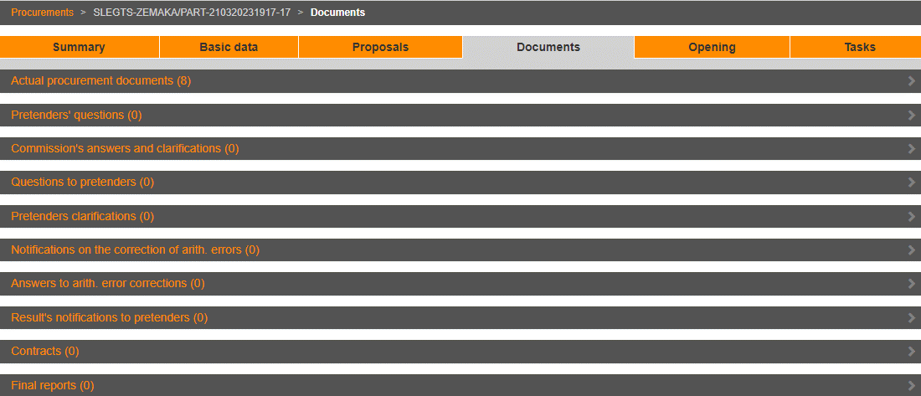This screenshot has width=921, height=396.
Task: Expand the Questions to pretenders section
Action: click(82, 182)
